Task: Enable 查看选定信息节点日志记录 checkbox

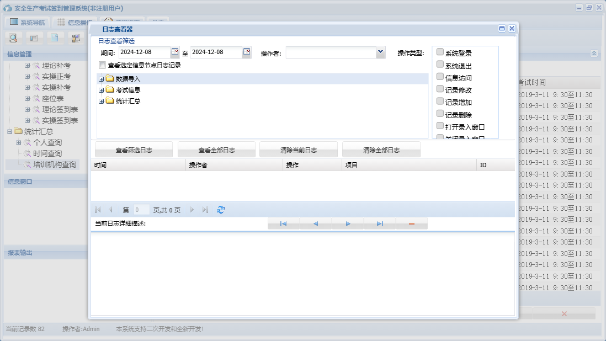Action: (x=103, y=65)
